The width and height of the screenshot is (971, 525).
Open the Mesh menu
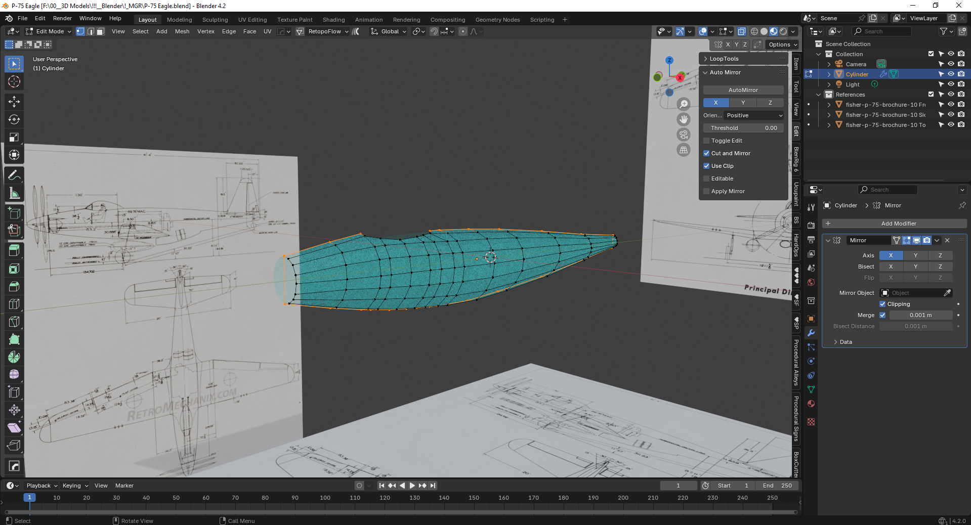pos(182,31)
